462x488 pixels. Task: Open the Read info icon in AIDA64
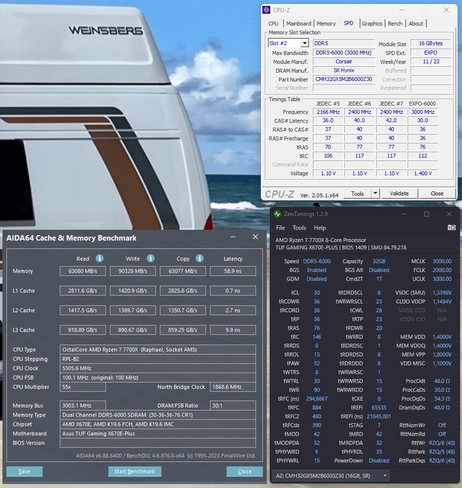tap(100, 258)
